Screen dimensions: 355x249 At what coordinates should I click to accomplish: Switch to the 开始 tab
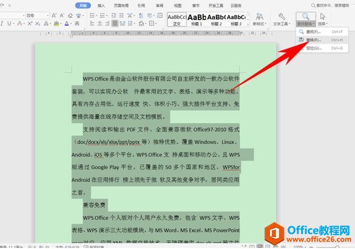click(x=83, y=6)
